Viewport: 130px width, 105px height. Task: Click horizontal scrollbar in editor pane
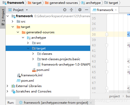click(x=119, y=92)
